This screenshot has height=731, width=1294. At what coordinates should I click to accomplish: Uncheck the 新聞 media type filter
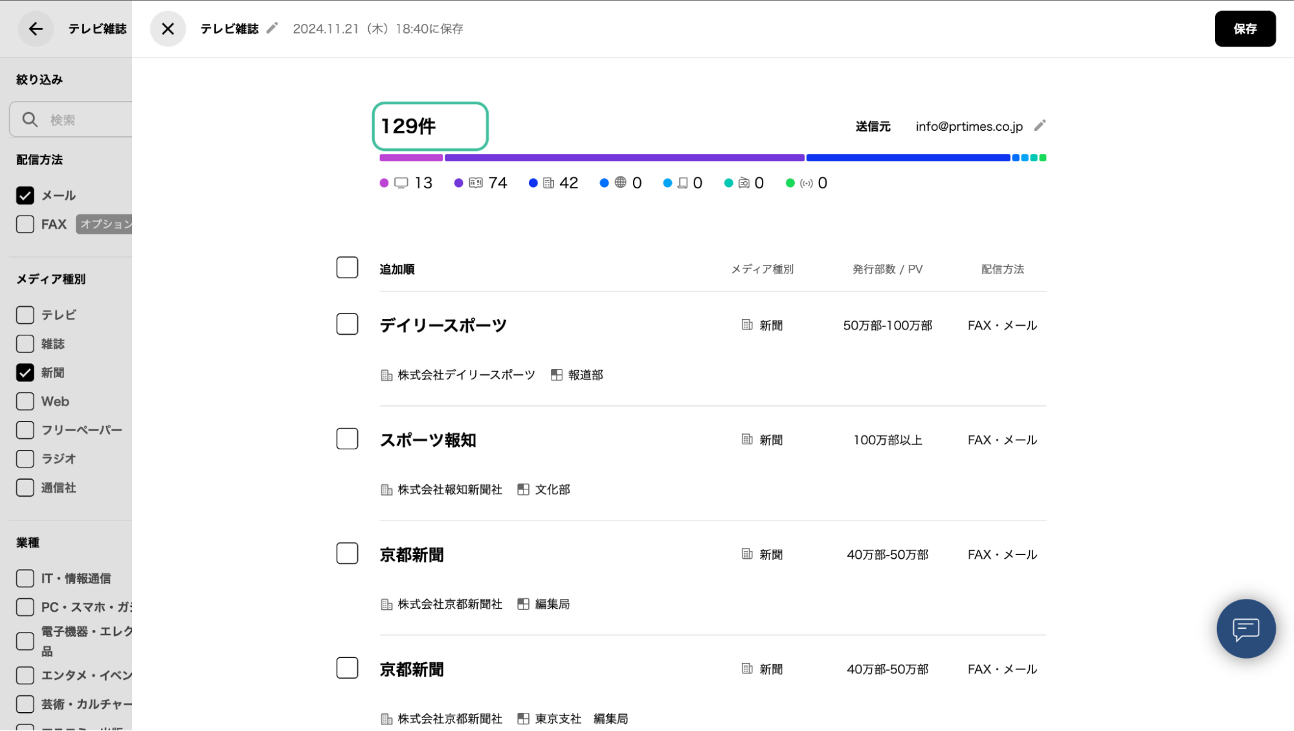(25, 373)
